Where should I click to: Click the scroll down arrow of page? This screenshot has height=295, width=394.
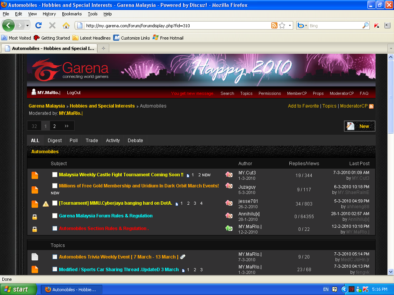(391, 272)
